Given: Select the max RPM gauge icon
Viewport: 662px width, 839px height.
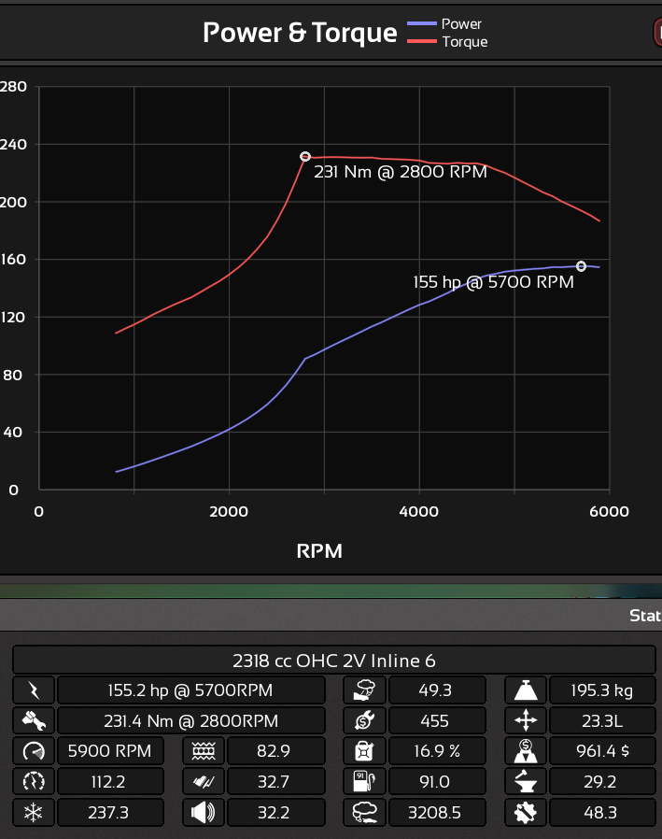Looking at the screenshot, I should (34, 750).
